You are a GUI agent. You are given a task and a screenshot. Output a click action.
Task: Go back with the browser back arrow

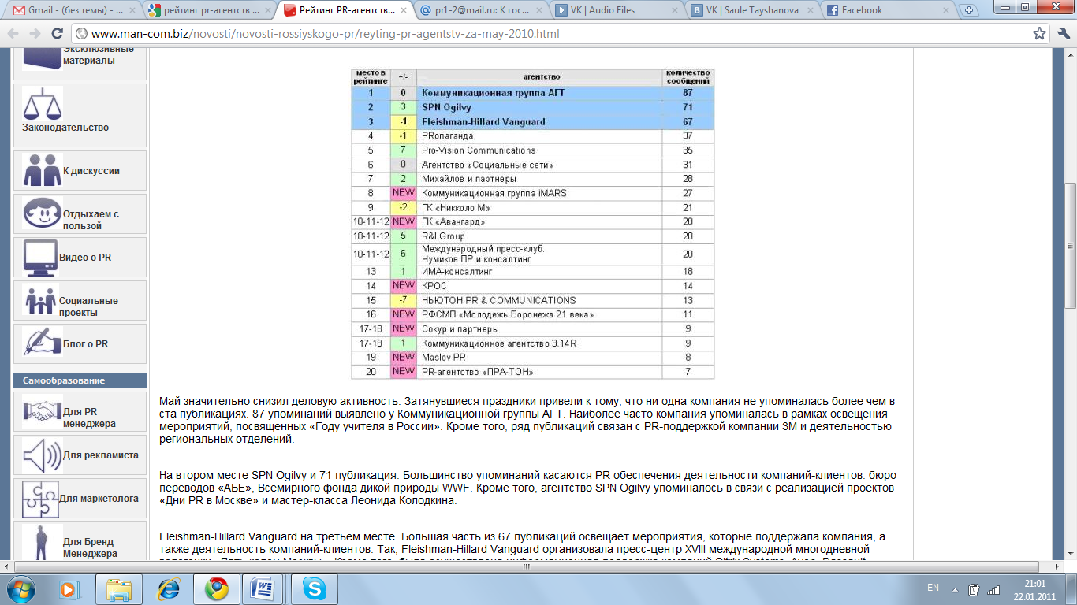click(x=13, y=34)
